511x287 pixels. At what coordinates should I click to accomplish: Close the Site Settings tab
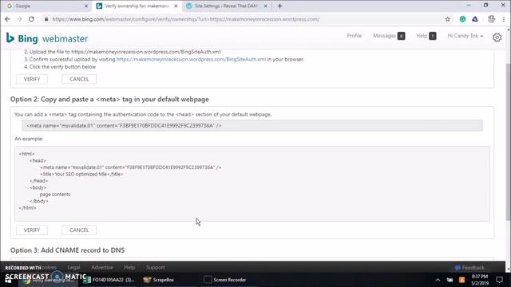(x=266, y=6)
